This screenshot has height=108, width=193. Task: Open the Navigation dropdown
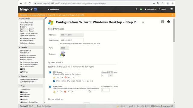tap(53, 9)
